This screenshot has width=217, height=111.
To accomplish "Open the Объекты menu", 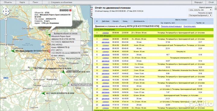I will coord(8,2).
